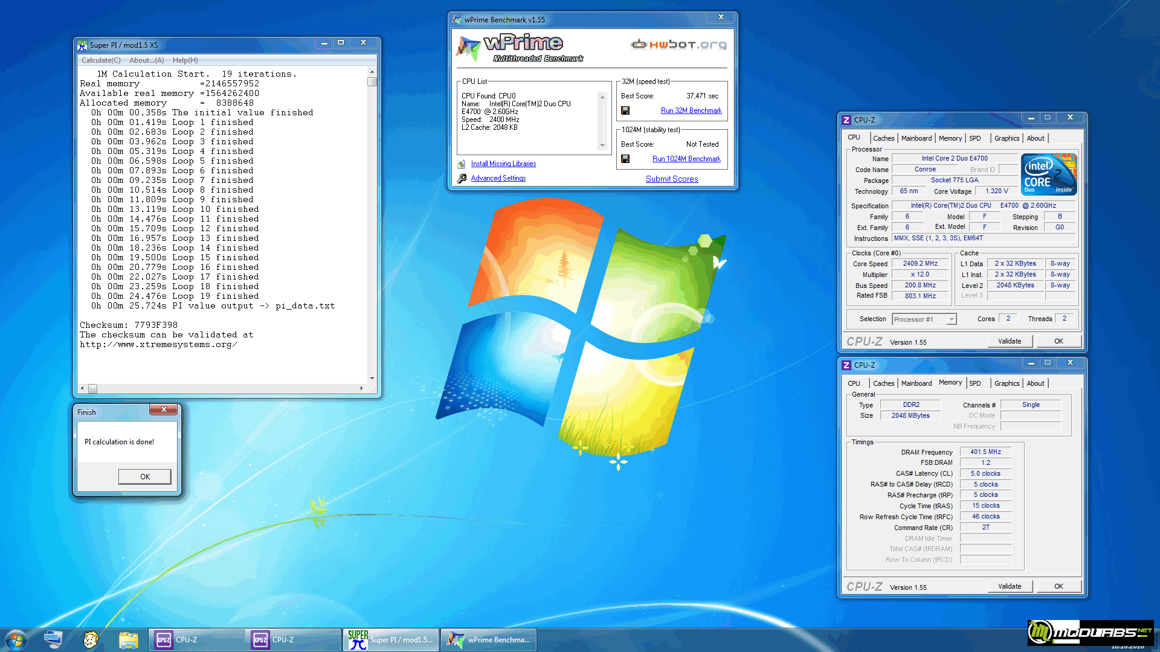This screenshot has width=1160, height=652.
Task: Click Submit Scores link in wPrime
Action: pyautogui.click(x=672, y=179)
